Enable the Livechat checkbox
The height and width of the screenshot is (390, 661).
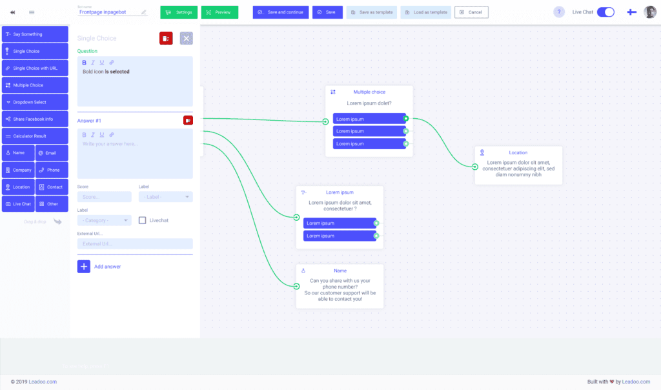click(142, 220)
